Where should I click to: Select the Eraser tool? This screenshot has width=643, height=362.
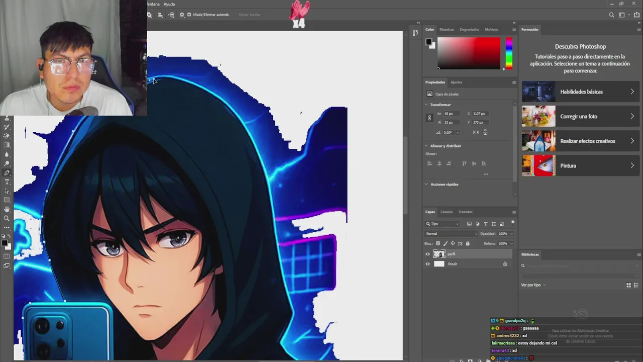[7, 136]
